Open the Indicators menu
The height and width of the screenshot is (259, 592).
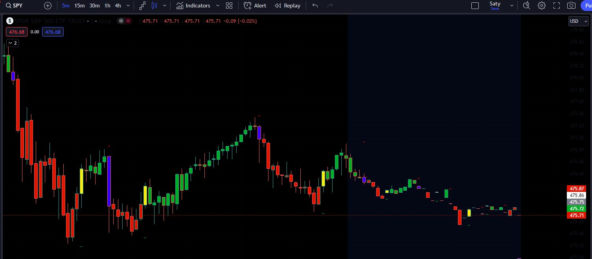193,5
